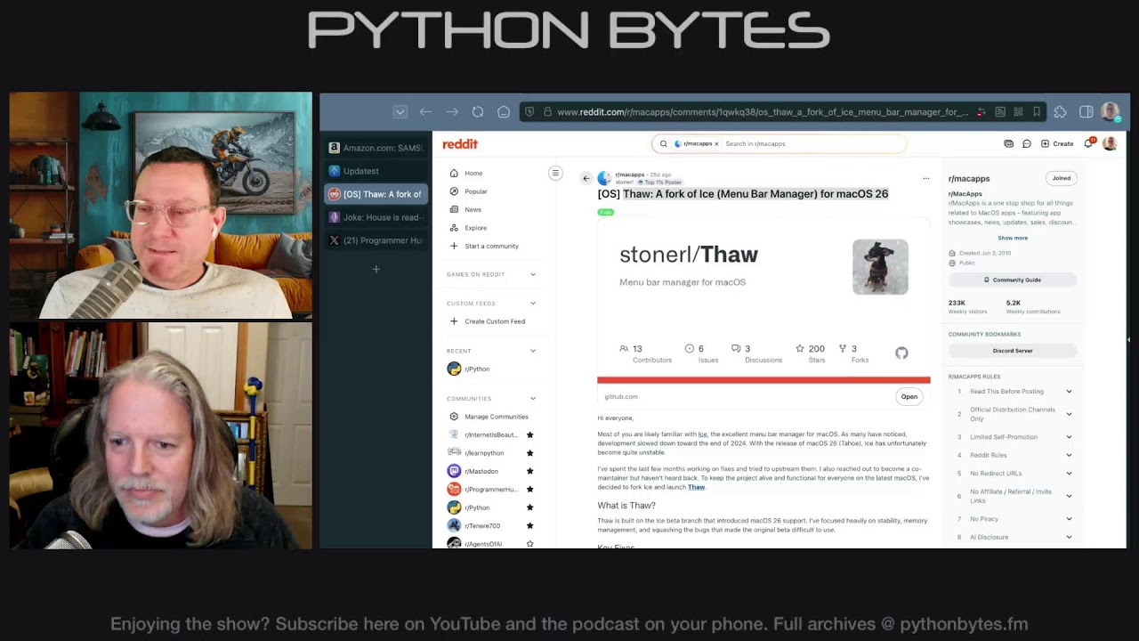Click Create post button
This screenshot has height=641, width=1139.
click(1057, 143)
